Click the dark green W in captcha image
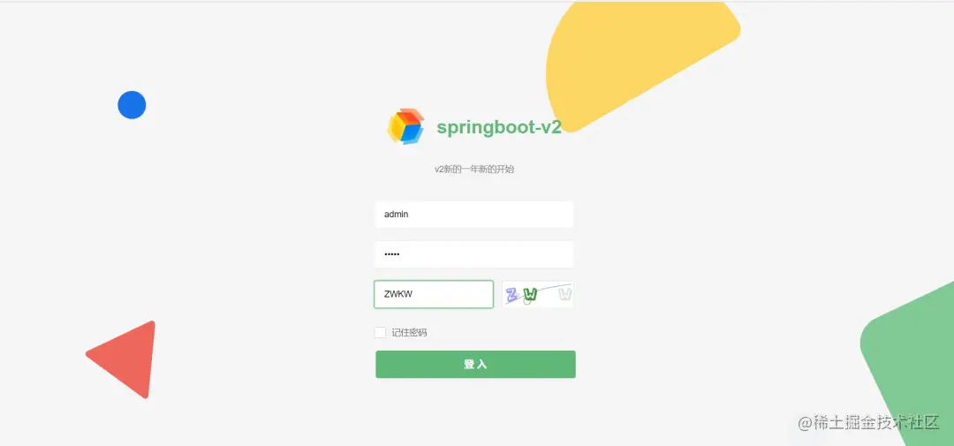 click(x=531, y=295)
